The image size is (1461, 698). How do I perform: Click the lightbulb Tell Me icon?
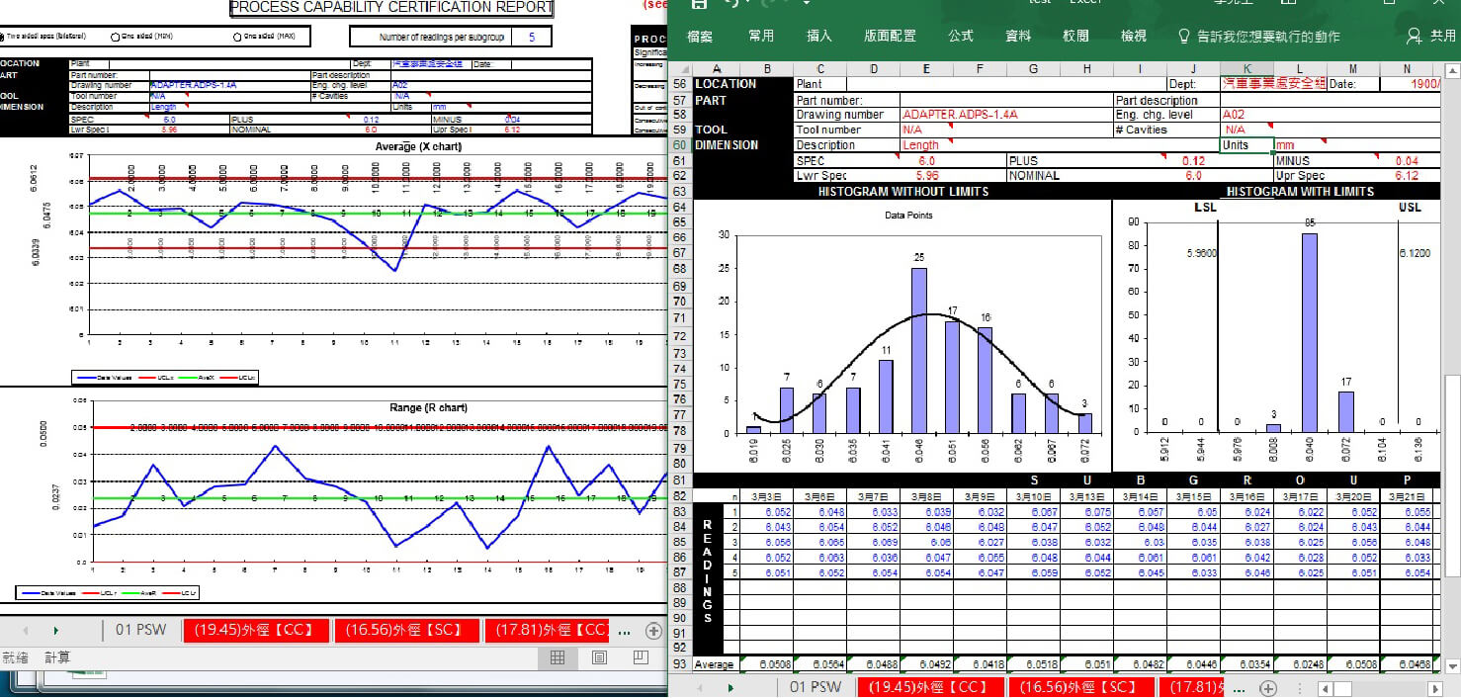pyautogui.click(x=1184, y=36)
